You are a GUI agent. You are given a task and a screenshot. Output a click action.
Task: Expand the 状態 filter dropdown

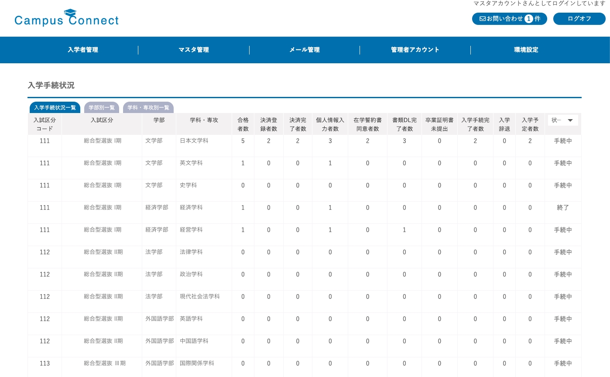pos(563,120)
